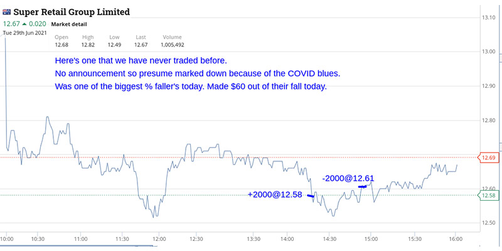
Task: Click the Last price 12.67
Action: [141, 45]
